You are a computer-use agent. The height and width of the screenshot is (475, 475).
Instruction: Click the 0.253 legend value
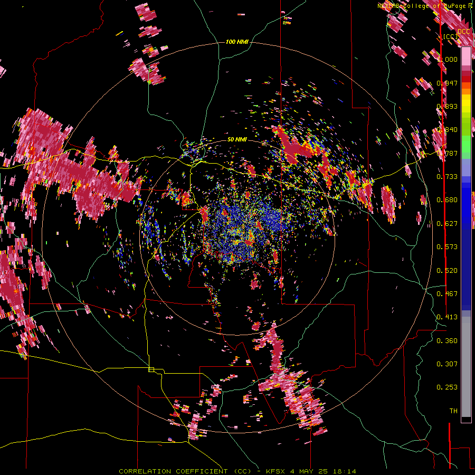pyautogui.click(x=447, y=387)
